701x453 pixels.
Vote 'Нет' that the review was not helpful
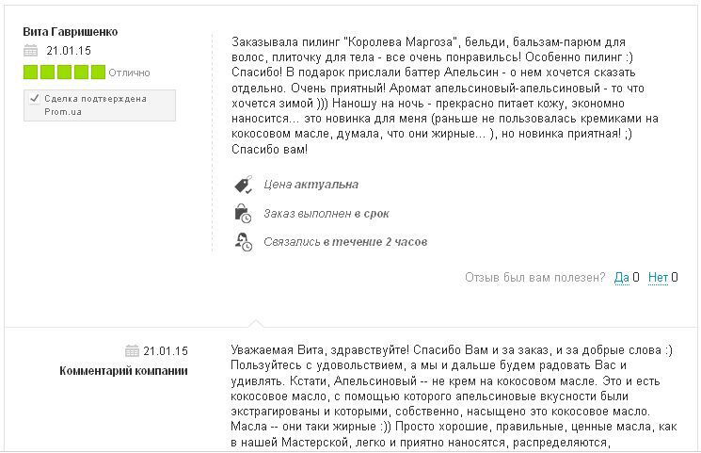tap(658, 278)
